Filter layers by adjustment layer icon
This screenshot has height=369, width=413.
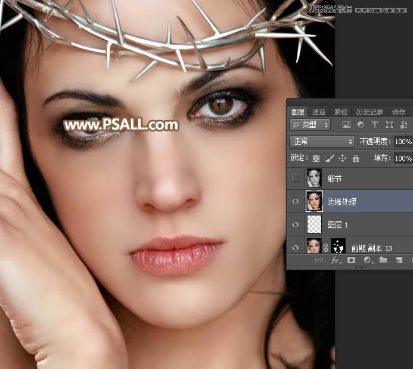click(x=361, y=125)
